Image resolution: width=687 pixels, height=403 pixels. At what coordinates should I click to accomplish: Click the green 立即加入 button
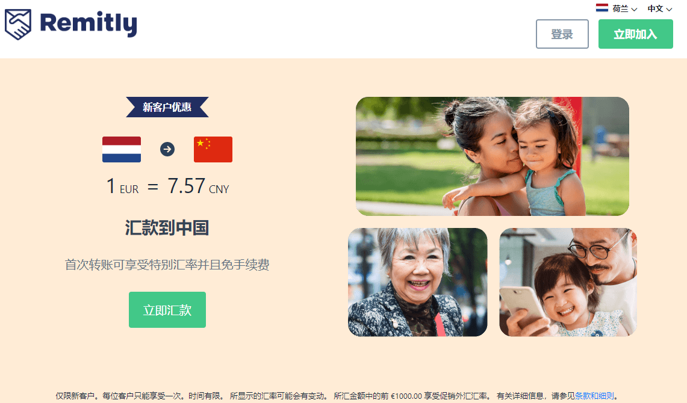(x=635, y=34)
